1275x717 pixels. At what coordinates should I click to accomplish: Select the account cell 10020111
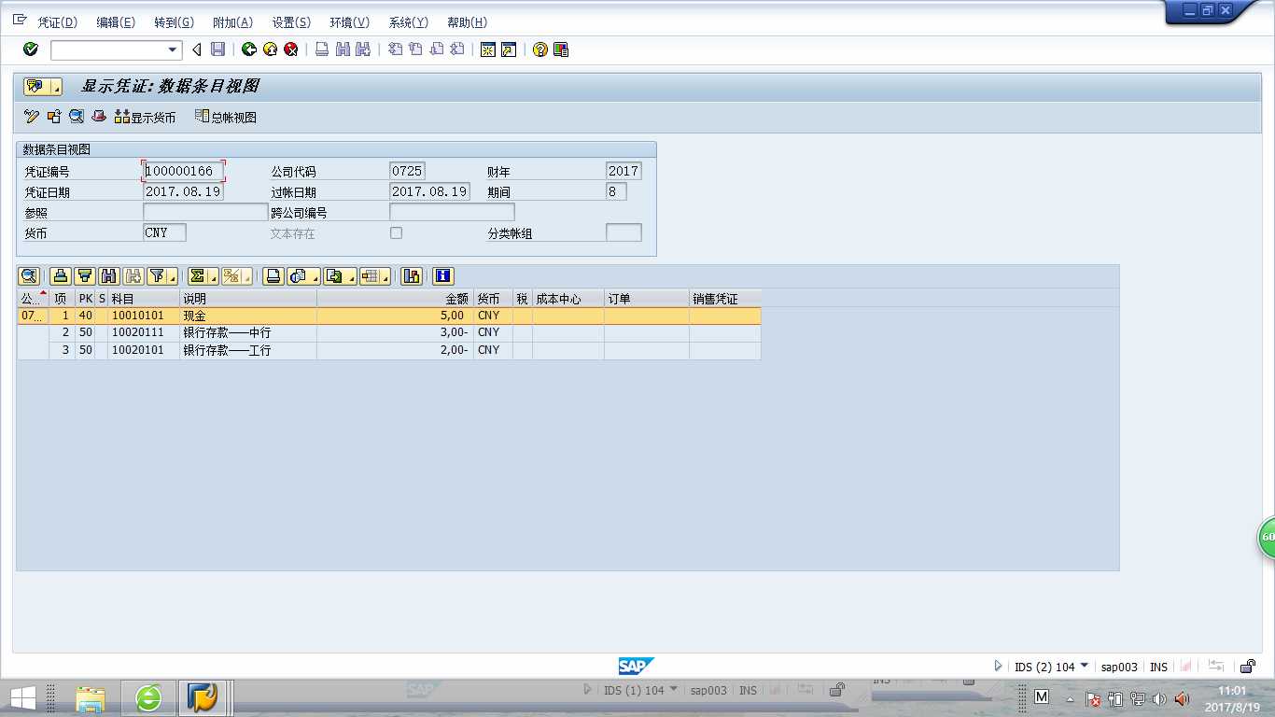pos(144,333)
